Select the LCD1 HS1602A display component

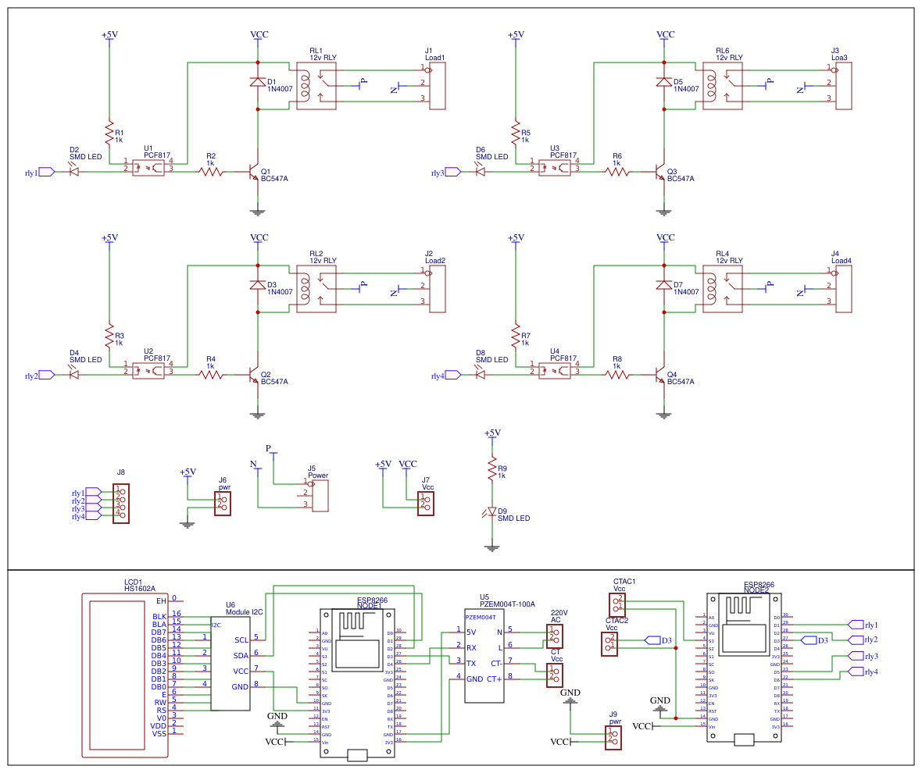[126, 675]
